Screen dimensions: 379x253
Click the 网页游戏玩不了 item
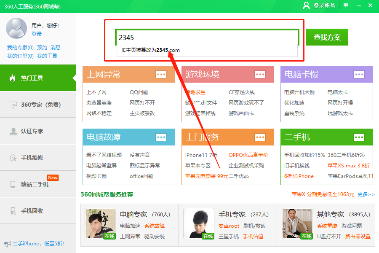(x=246, y=102)
